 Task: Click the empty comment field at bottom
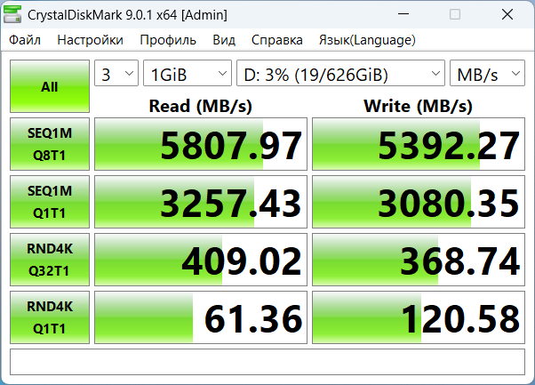coord(267,362)
